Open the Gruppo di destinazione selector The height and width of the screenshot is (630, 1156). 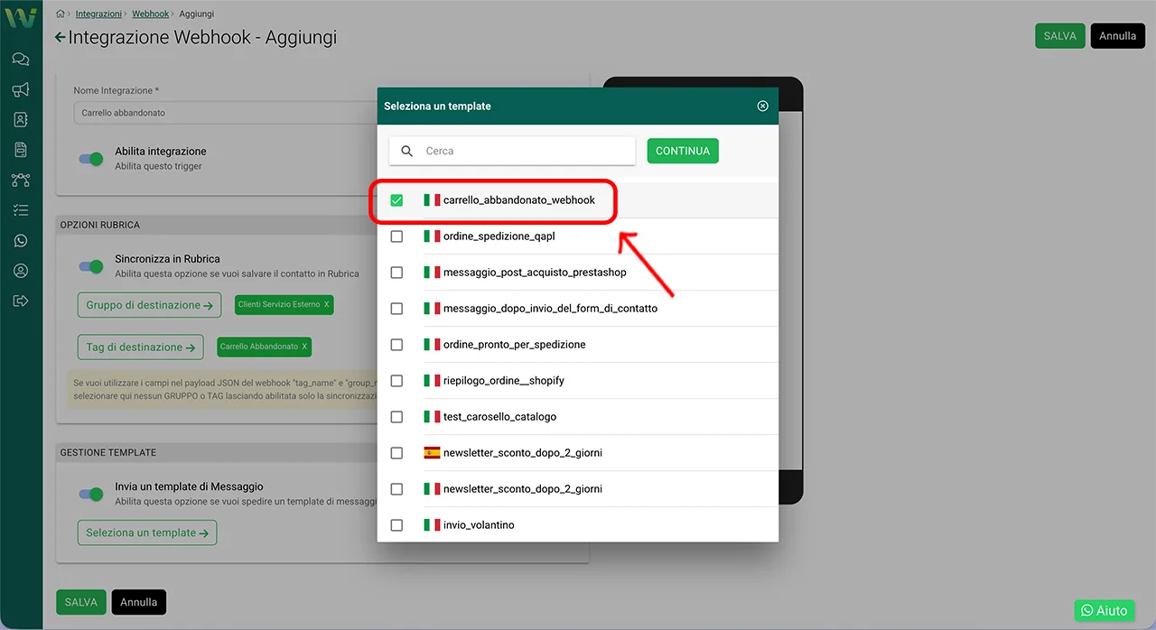pos(149,305)
